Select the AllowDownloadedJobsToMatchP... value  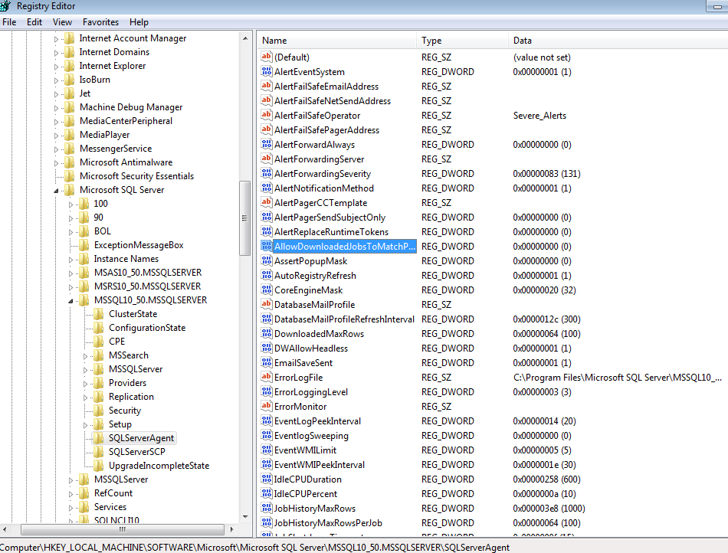click(345, 247)
